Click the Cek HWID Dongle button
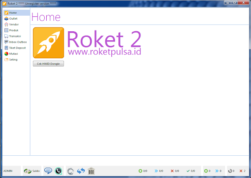Image resolution: width=251 pixels, height=178 pixels. tap(48, 64)
